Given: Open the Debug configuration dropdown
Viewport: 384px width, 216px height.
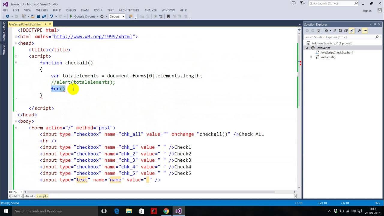Looking at the screenshot, I should pos(117,16).
